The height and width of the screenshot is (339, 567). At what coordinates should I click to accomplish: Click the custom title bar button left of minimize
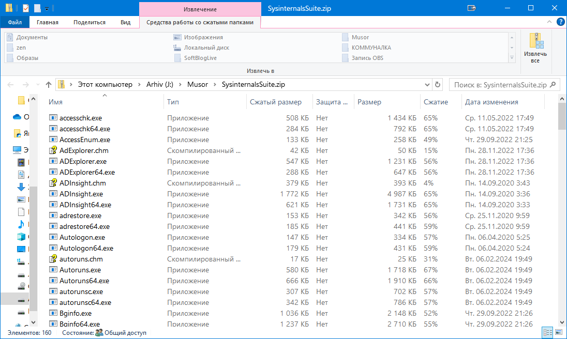tap(471, 8)
